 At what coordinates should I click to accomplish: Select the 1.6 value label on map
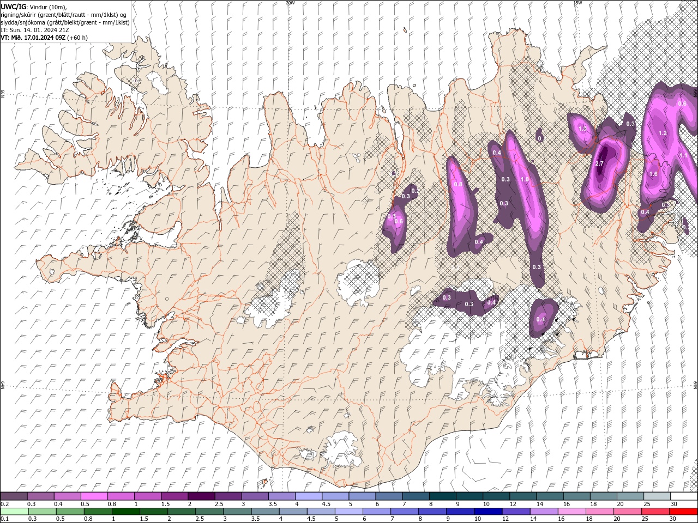653,174
